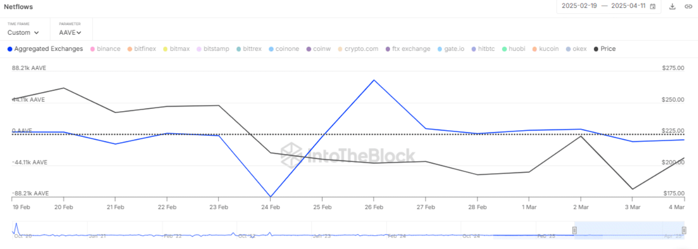Show the kucoin exchange series
The width and height of the screenshot is (698, 249).
coord(545,49)
